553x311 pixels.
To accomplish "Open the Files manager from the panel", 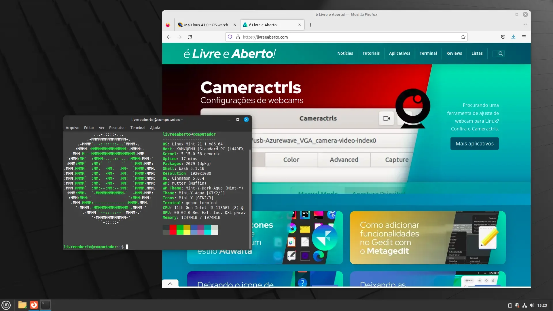I will (22, 305).
